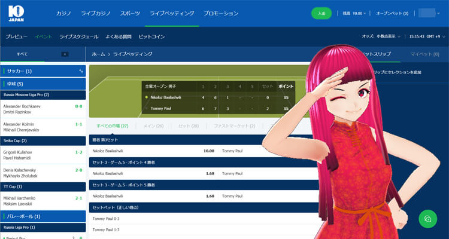This screenshot has width=449, height=239.
Task: Select the セット (20) market tab
Action: (x=188, y=126)
